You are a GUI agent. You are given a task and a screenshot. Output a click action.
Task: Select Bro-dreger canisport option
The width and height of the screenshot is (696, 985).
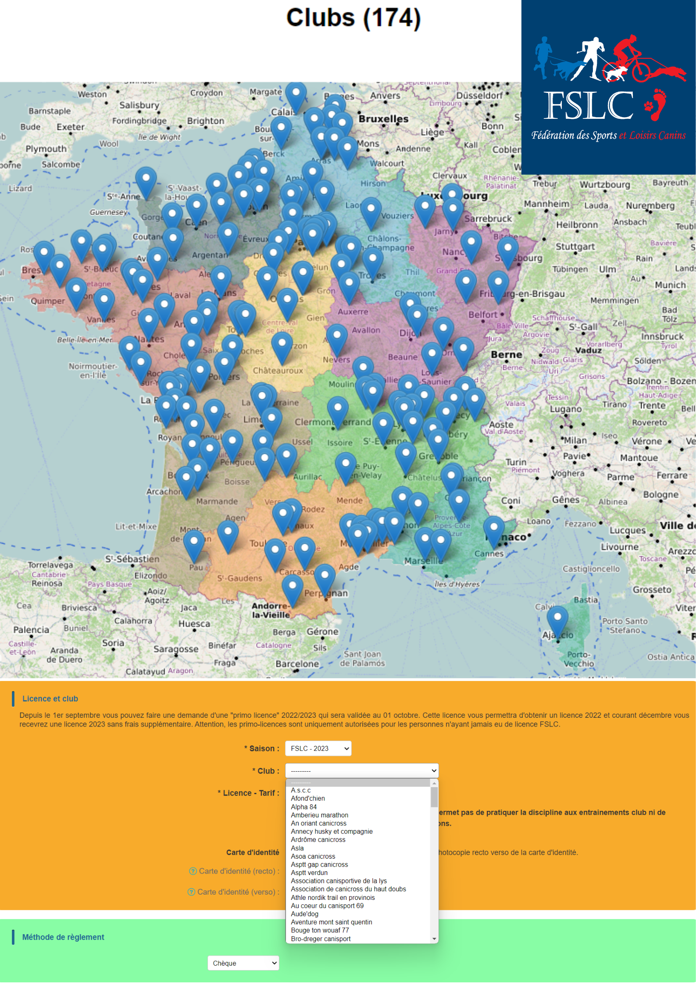pos(358,939)
